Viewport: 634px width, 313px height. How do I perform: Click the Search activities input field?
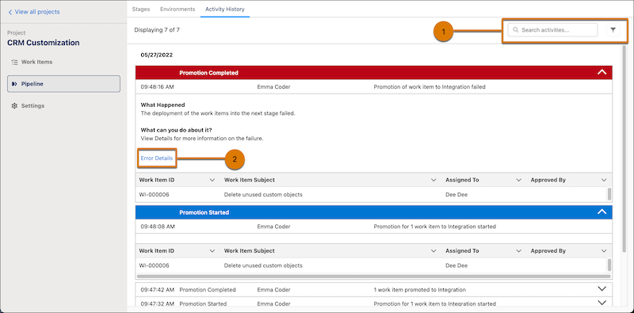(x=552, y=30)
